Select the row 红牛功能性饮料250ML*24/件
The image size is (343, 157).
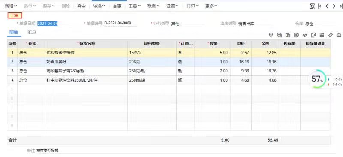point(168,80)
